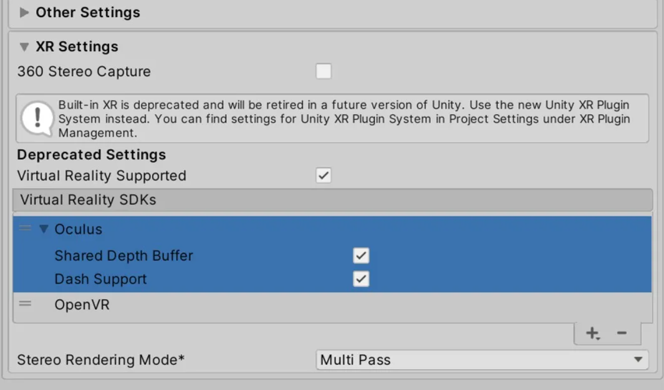The image size is (664, 390).
Task: Uncheck Virtual Reality Supported
Action: tap(323, 176)
